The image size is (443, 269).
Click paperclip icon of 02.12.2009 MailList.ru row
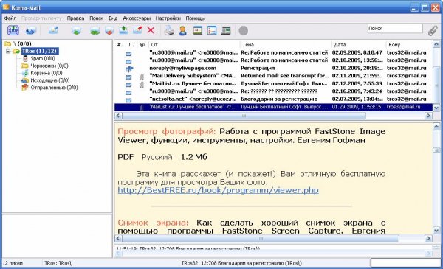tap(142, 84)
